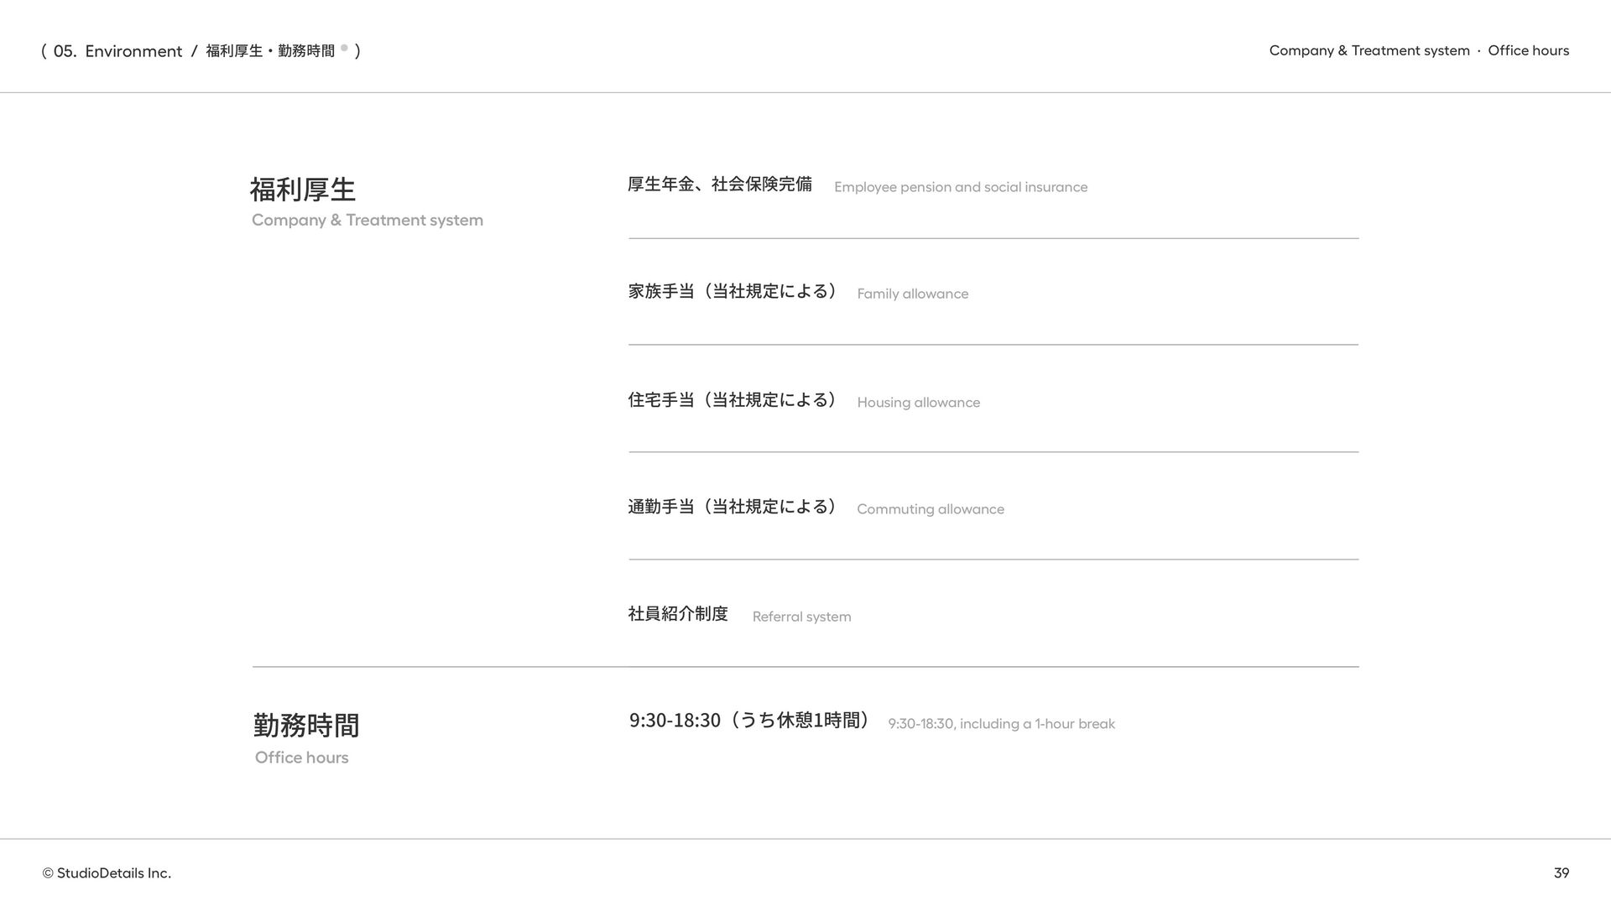Image resolution: width=1611 pixels, height=906 pixels.
Task: Click the 'Housing allowance' English caption
Action: (918, 403)
